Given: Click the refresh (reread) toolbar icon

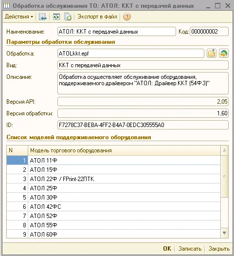Looking at the screenshot, I should coord(56,17).
